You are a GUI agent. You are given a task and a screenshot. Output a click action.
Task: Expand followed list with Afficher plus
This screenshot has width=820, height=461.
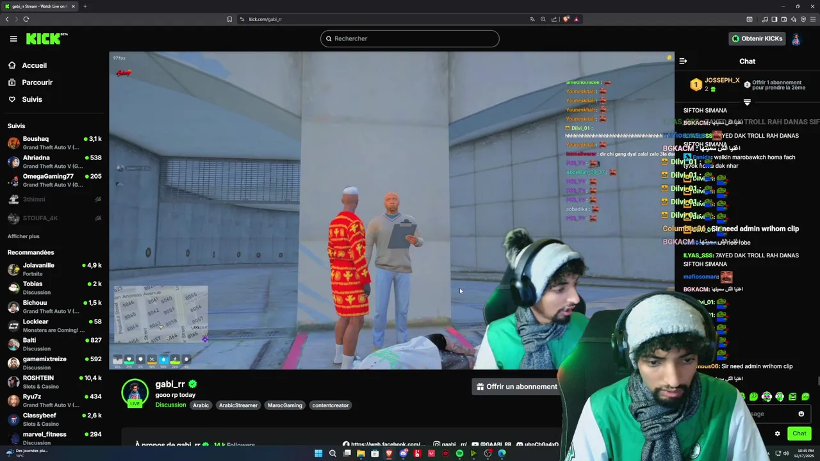click(x=24, y=236)
